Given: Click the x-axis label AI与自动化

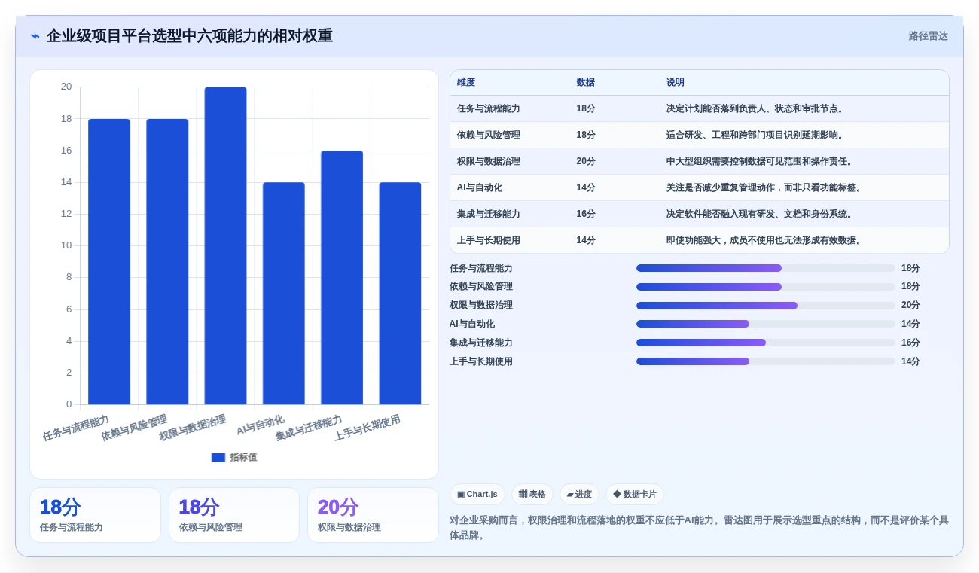Looking at the screenshot, I should point(261,425).
